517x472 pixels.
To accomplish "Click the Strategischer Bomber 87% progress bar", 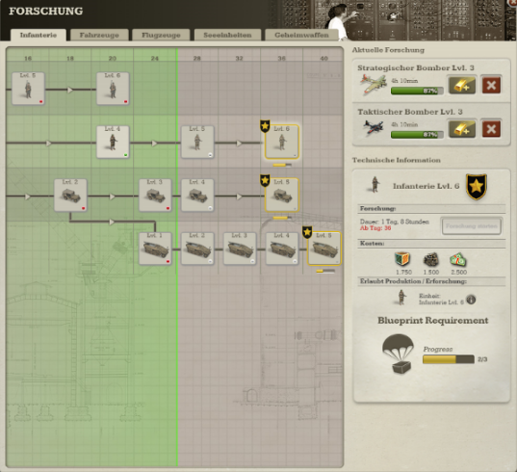I will click(417, 91).
